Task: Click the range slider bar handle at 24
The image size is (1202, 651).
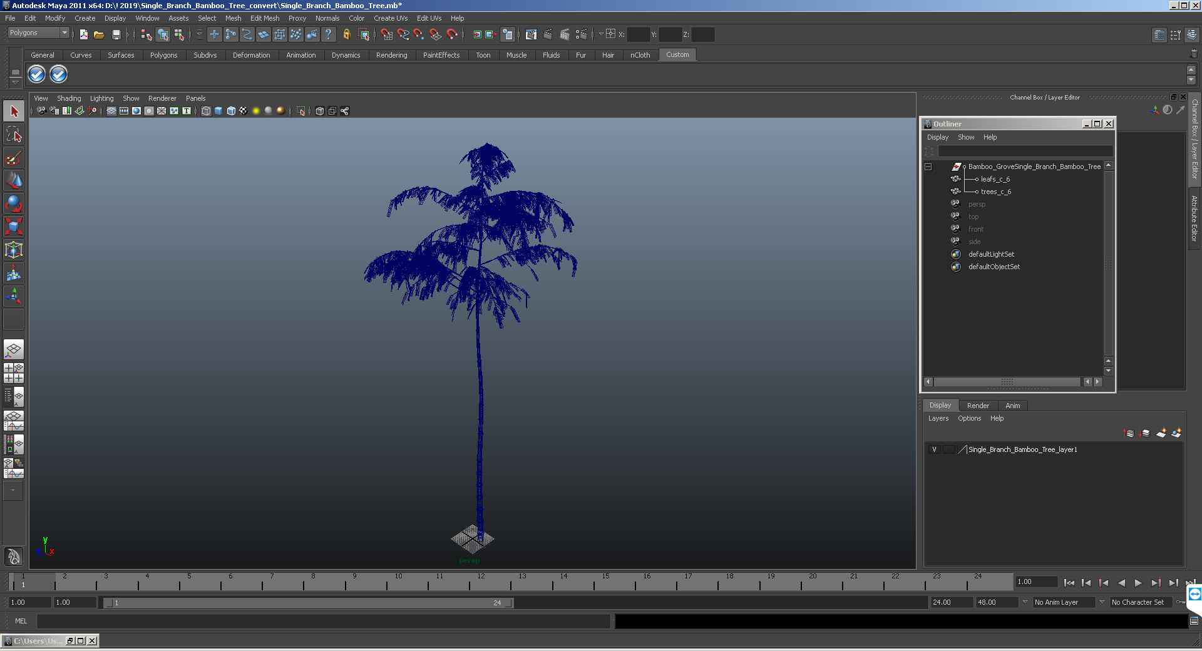Action: 509,603
